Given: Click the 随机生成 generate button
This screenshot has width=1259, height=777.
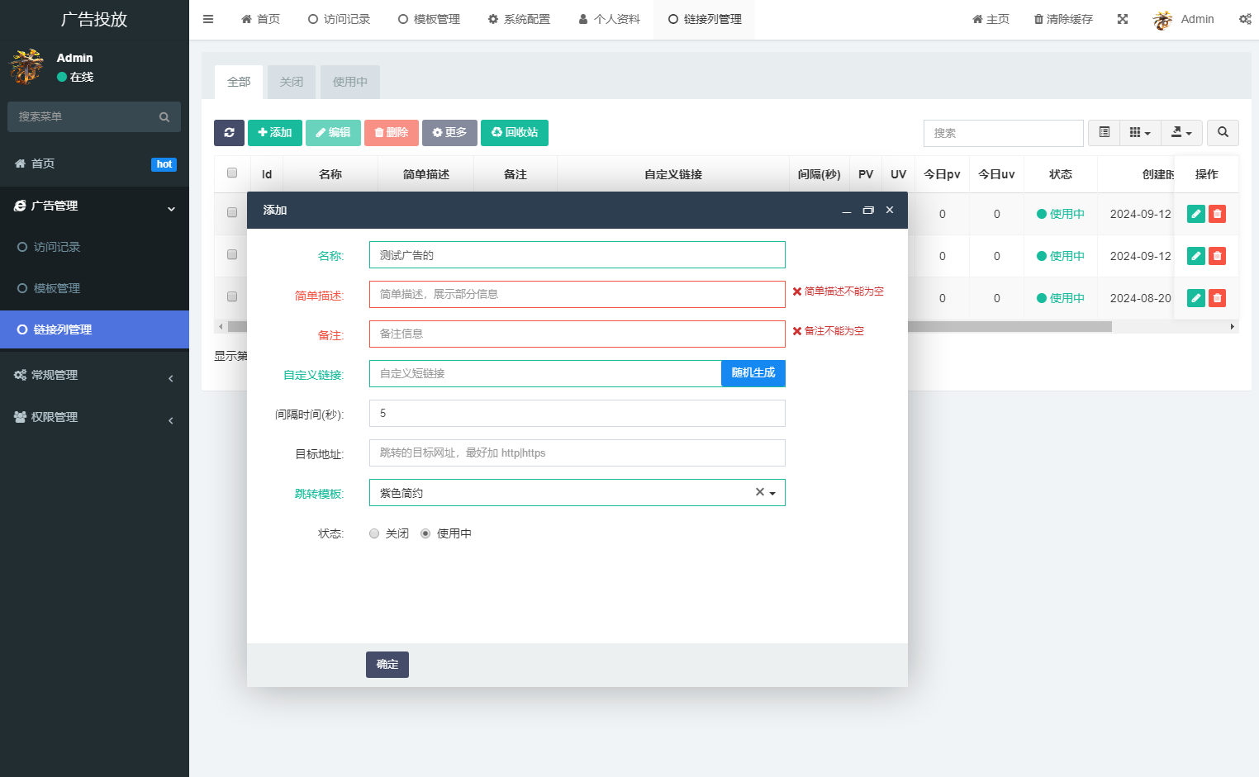Looking at the screenshot, I should [753, 373].
